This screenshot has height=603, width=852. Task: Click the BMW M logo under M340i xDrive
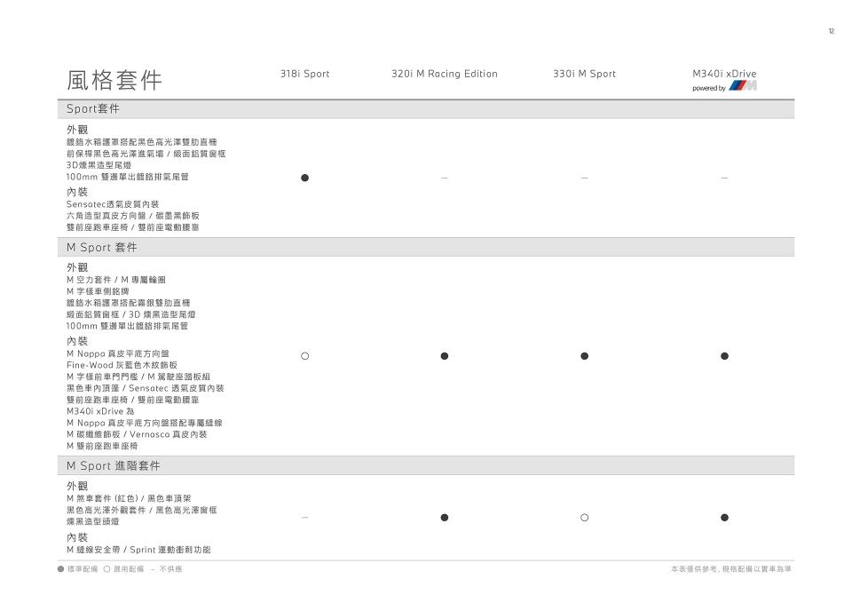742,85
